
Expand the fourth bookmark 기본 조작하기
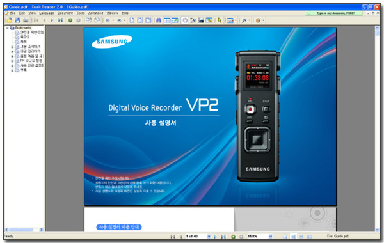(x=12, y=47)
